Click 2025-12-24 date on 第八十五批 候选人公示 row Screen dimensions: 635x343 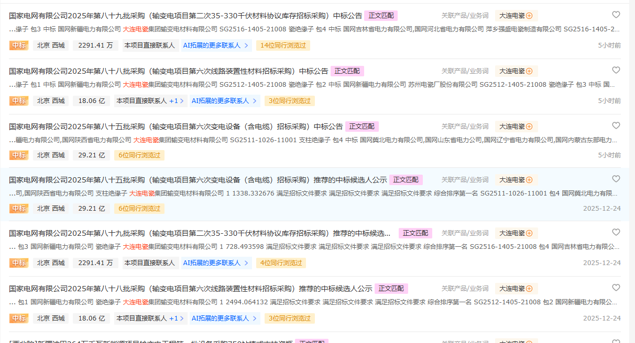click(602, 209)
